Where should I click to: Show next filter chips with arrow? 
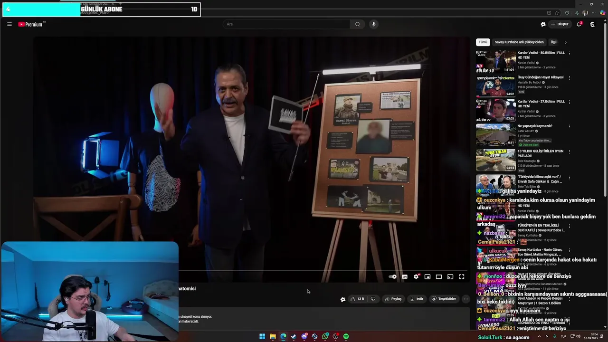(x=565, y=43)
